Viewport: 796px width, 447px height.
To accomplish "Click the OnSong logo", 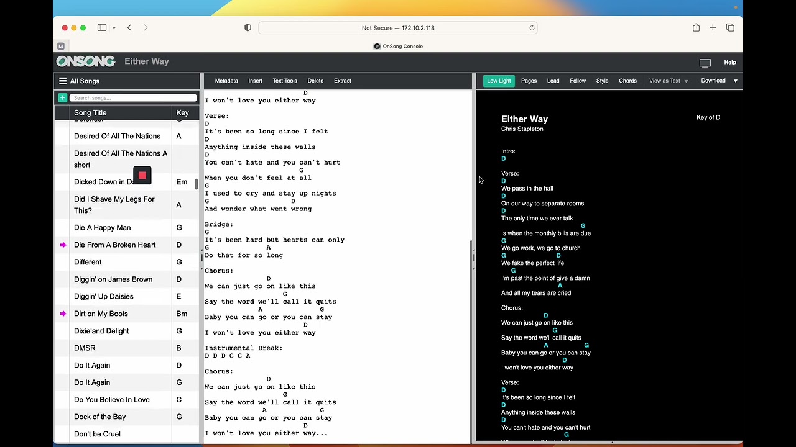I will click(x=86, y=61).
